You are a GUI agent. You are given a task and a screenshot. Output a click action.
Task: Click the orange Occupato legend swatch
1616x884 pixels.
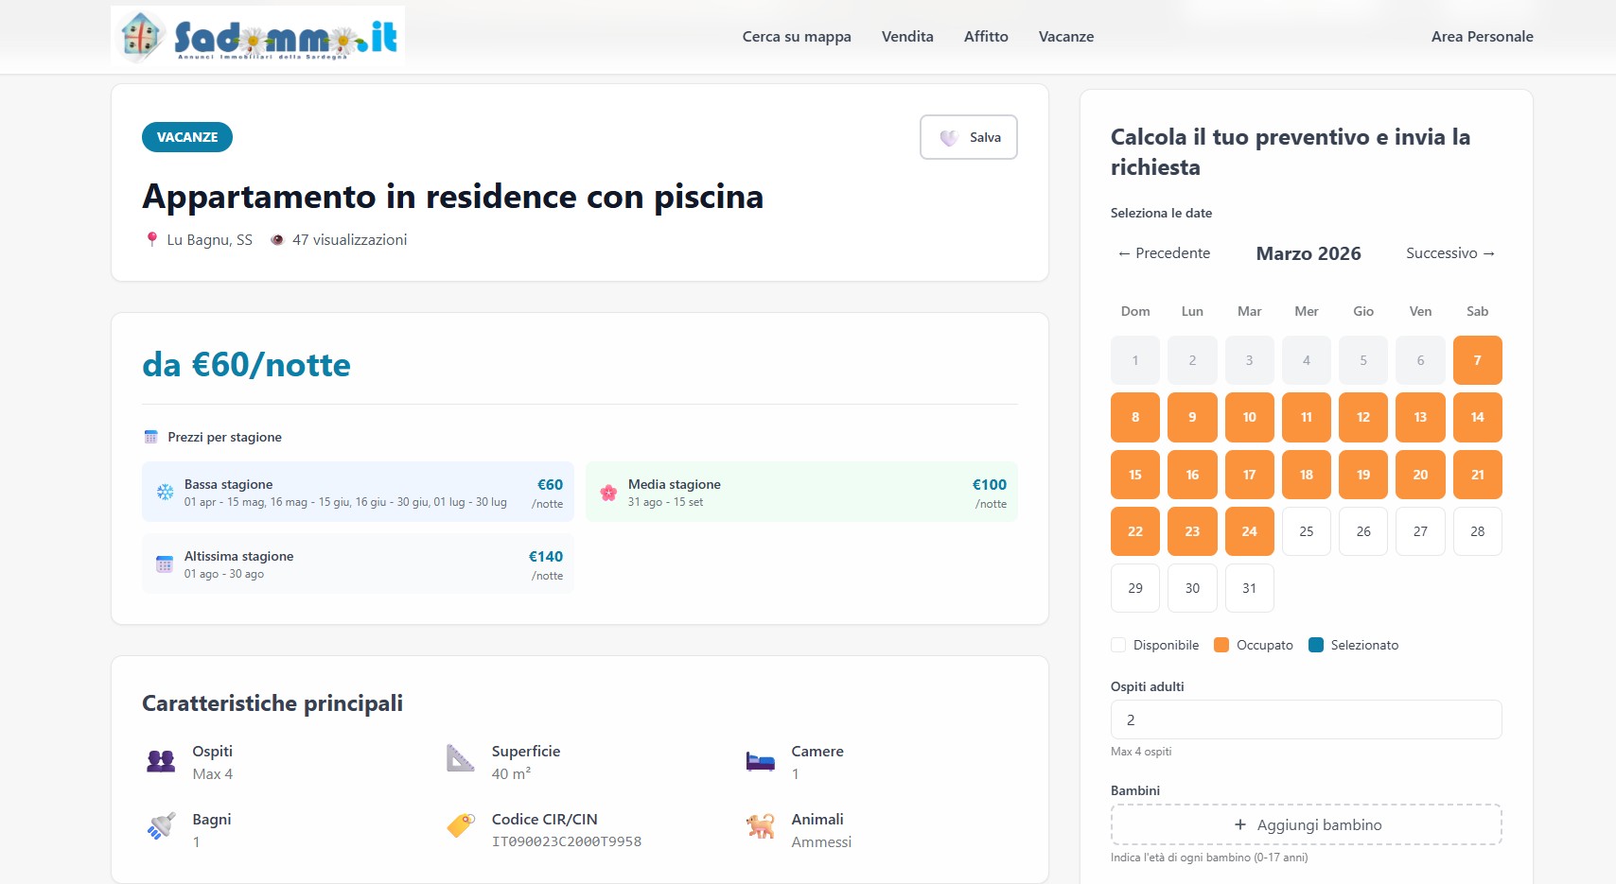pyautogui.click(x=1221, y=645)
